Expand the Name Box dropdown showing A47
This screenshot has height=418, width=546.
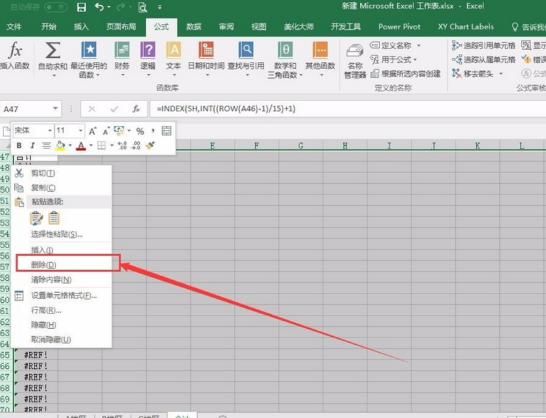55,108
